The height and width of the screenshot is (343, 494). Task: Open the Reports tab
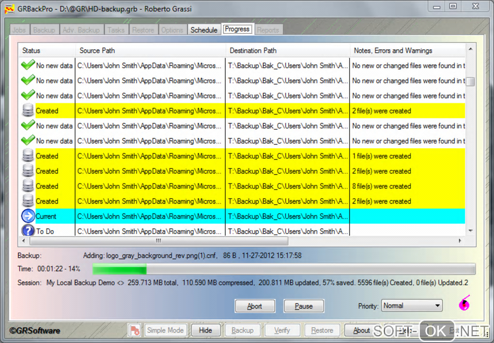pos(268,30)
